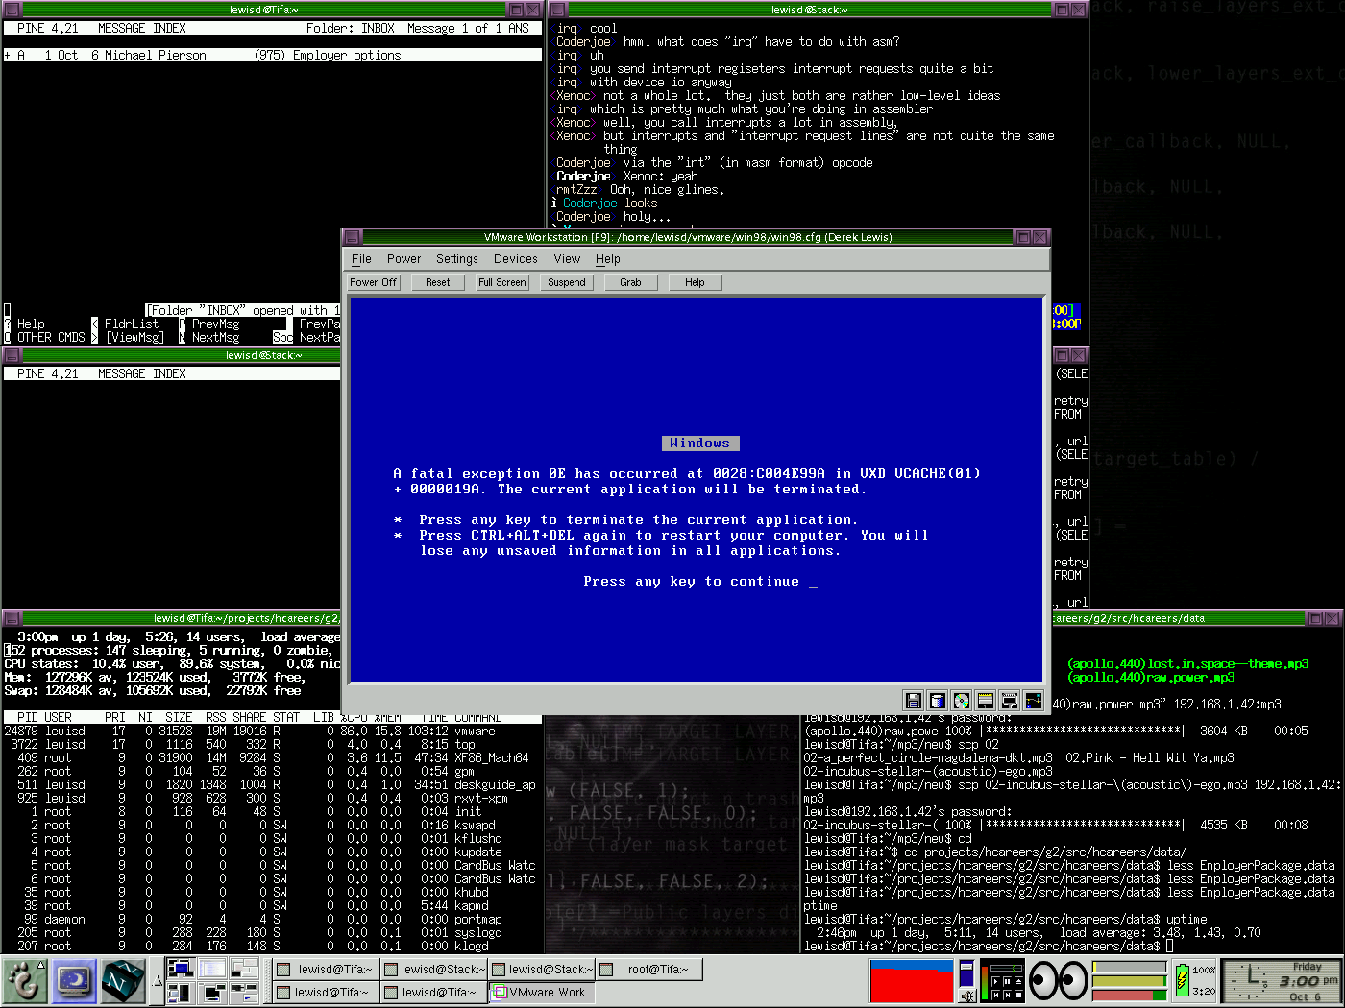Click the Grab button in VMware toolbar
Image resolution: width=1345 pixels, height=1008 pixels.
click(630, 282)
